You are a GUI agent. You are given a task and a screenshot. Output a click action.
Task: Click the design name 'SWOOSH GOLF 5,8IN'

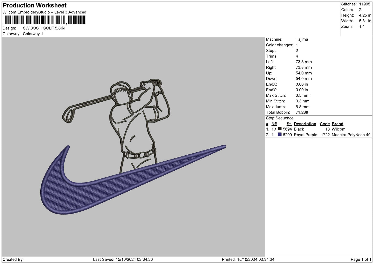coord(44,28)
